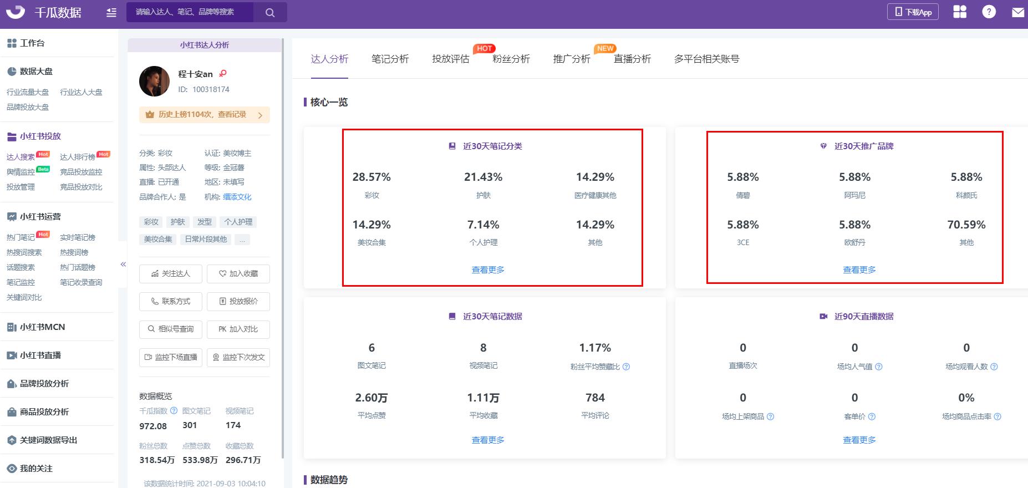Click 查看更多 under 近30天笔记分类
This screenshot has height=488, width=1028.
[488, 270]
